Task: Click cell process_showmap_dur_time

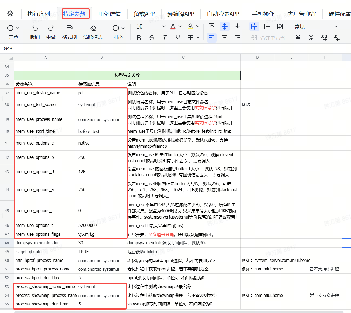Action: pyautogui.click(x=46, y=304)
